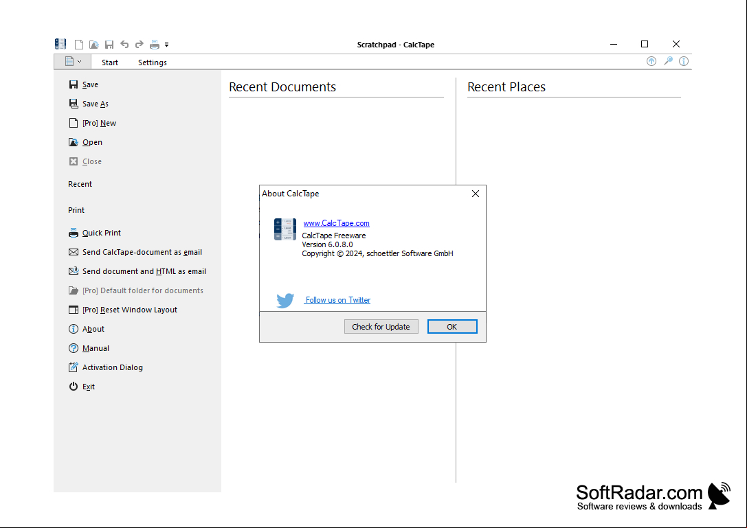
Task: Click the Save As floppy icon in menu
Action: pos(74,104)
